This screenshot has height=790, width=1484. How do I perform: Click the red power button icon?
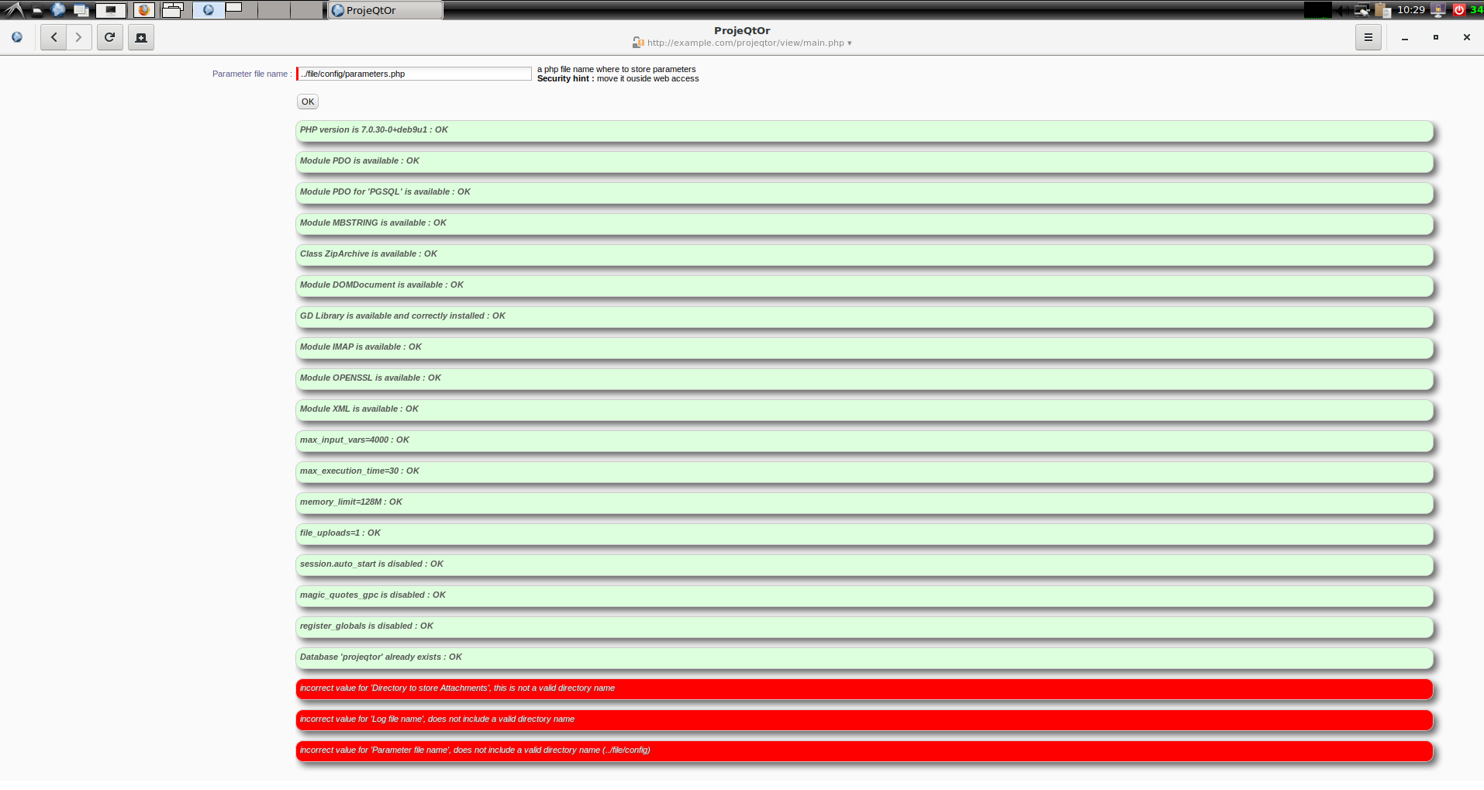point(1458,10)
